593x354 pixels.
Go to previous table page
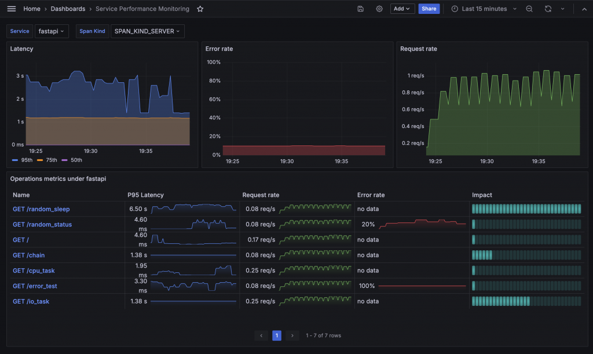tap(261, 335)
